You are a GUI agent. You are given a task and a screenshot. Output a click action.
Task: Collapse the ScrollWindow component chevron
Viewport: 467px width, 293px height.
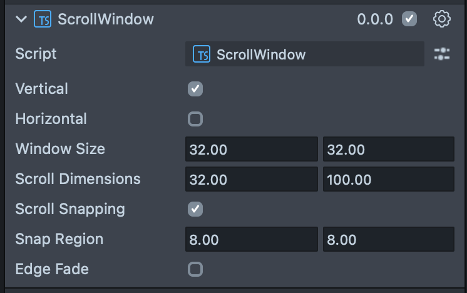21,19
